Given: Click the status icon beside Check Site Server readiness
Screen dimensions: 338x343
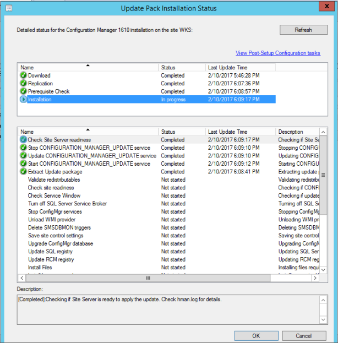Looking at the screenshot, I should pos(23,139).
